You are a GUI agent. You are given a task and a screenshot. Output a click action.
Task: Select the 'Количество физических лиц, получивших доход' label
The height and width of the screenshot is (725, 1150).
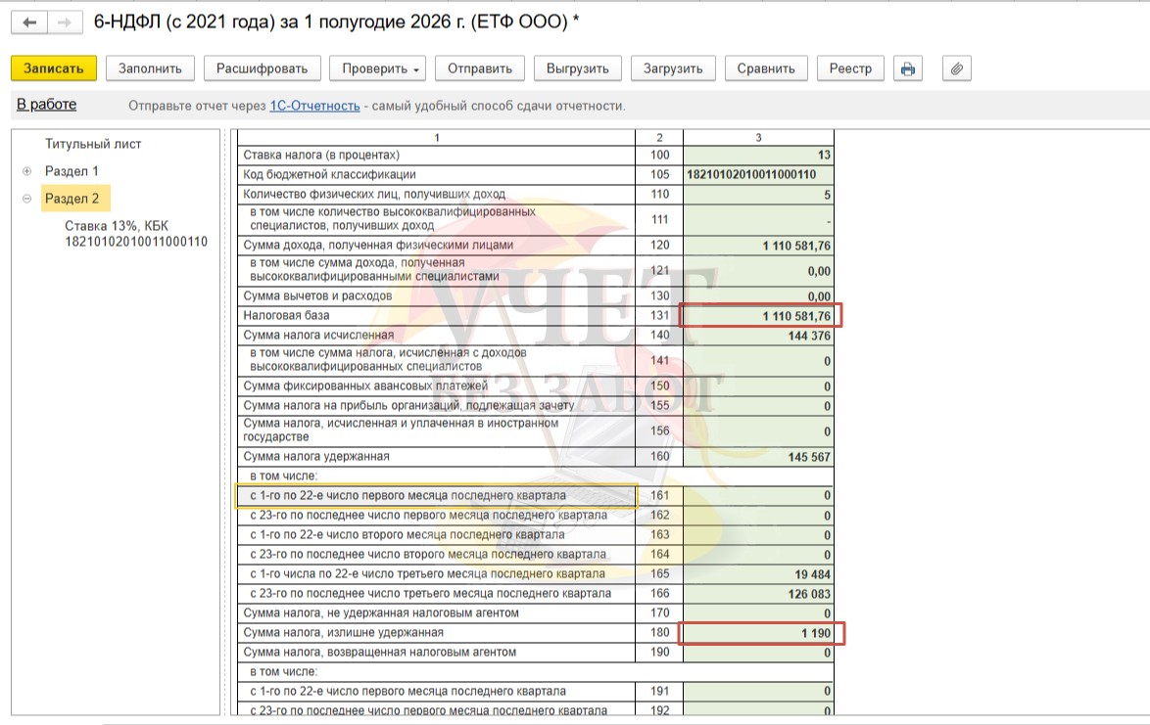tap(374, 195)
